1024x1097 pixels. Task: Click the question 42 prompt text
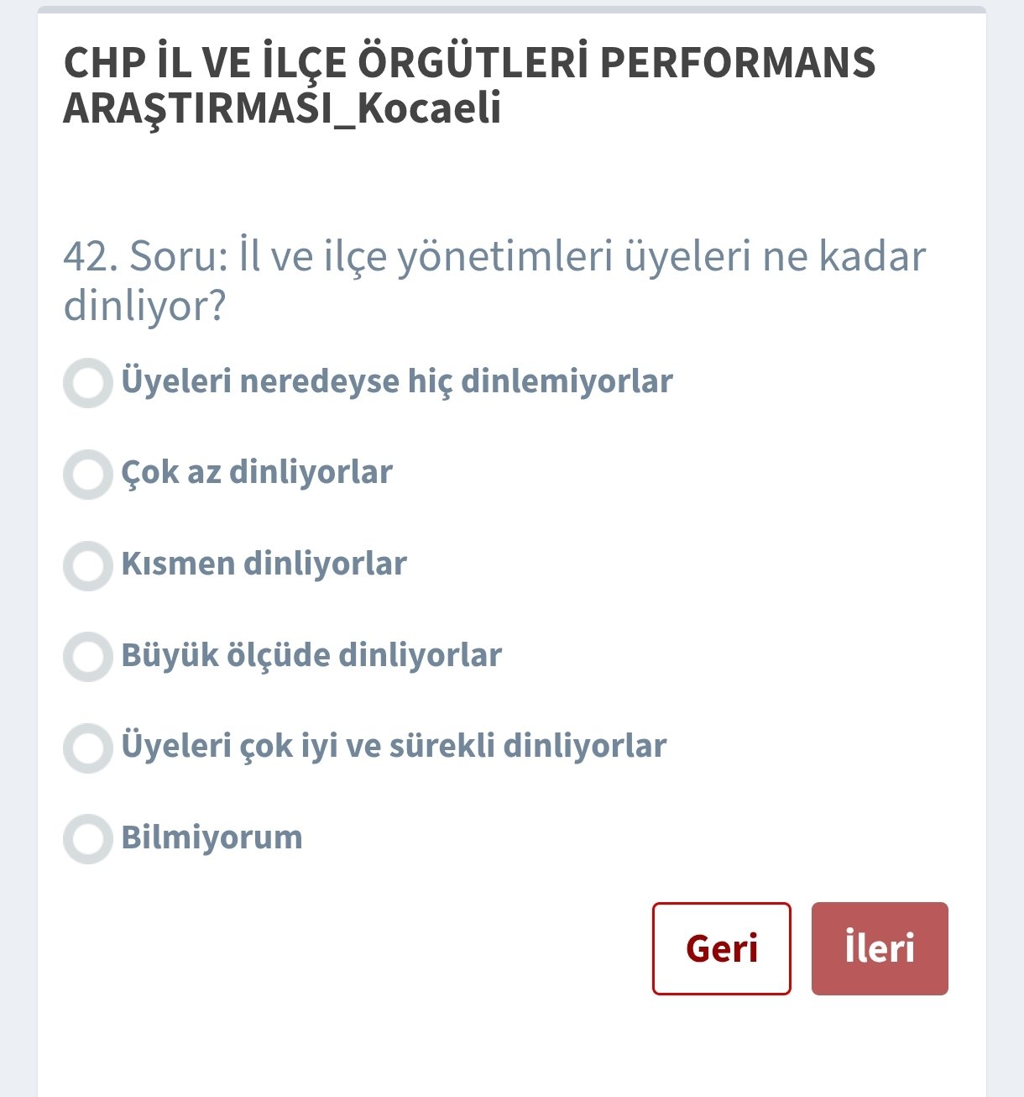(494, 280)
